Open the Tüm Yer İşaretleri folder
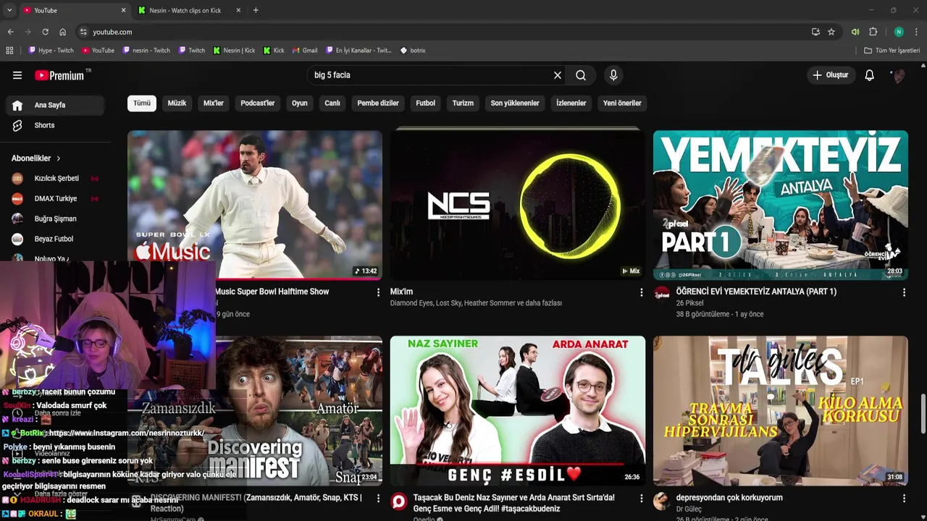The width and height of the screenshot is (927, 521). tap(892, 51)
